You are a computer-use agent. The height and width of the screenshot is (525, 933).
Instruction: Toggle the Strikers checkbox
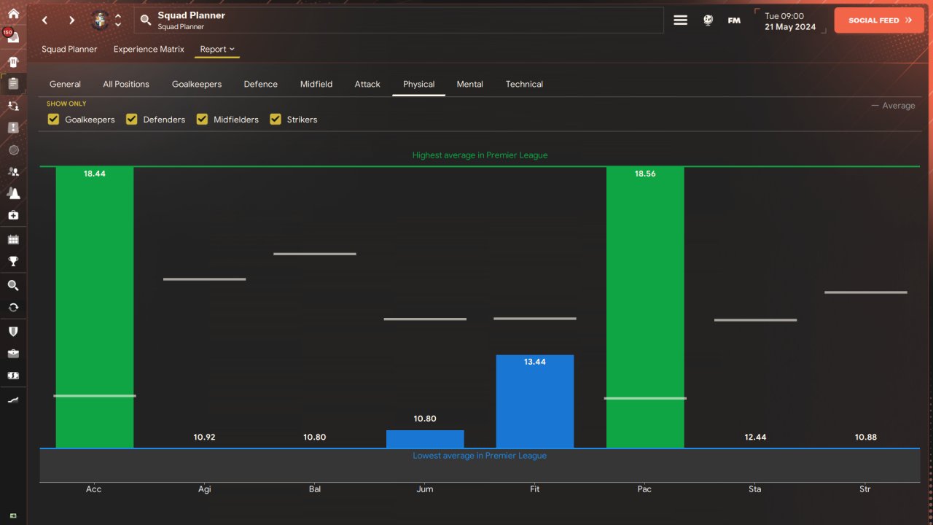click(x=276, y=119)
